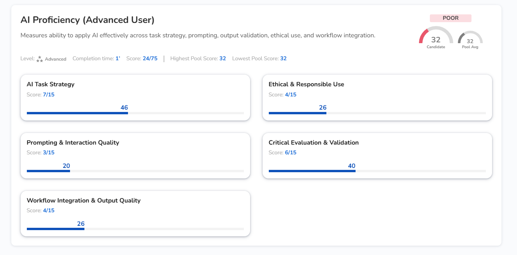
Task: Open the Critical Evaluation & Validation card
Action: click(x=377, y=155)
